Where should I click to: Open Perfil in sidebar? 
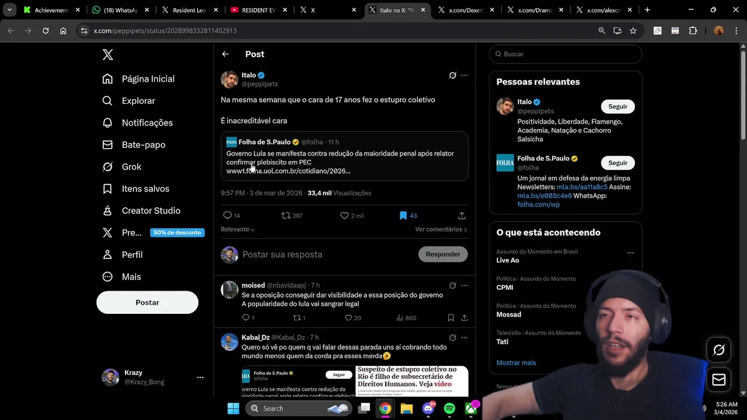tap(123, 255)
